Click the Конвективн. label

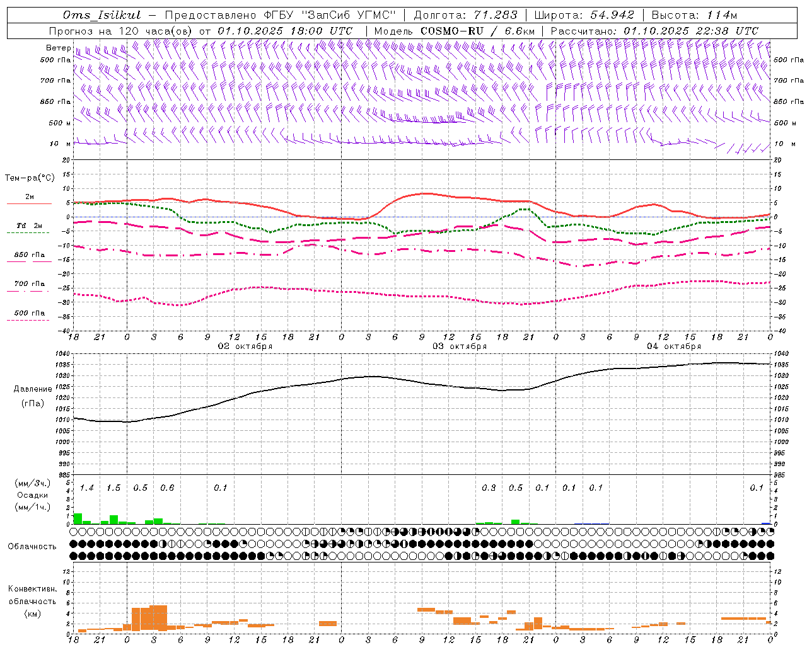tap(32, 589)
